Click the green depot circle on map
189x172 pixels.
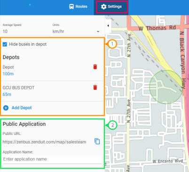pos(166,87)
